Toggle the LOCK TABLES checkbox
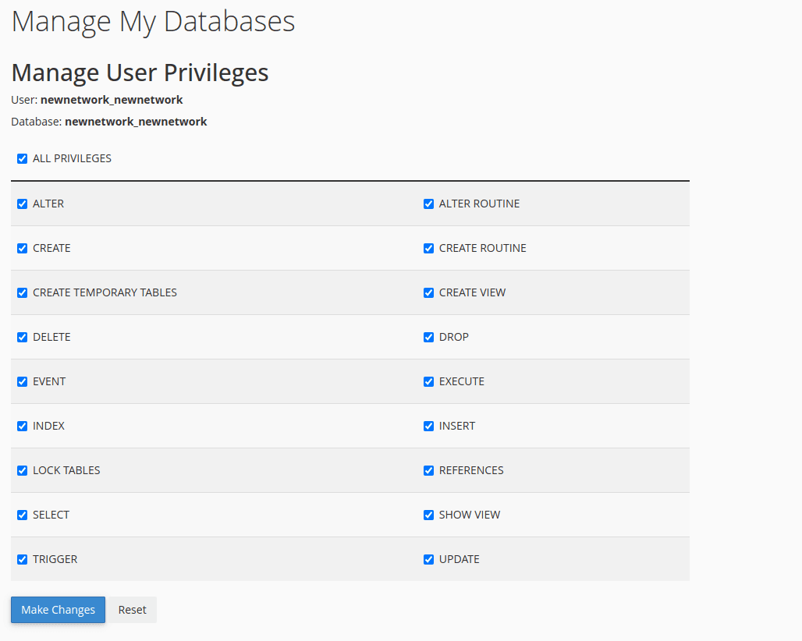Viewport: 802px width, 641px height. tap(22, 470)
